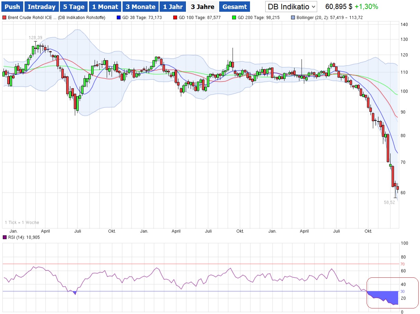420x314 pixels.
Task: Click the purple RSI (14) legend swatch
Action: 4,237
